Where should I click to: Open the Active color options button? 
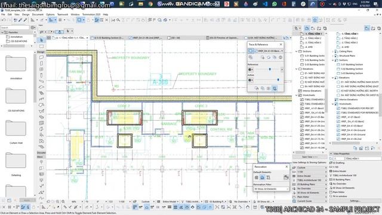pos(250,80)
